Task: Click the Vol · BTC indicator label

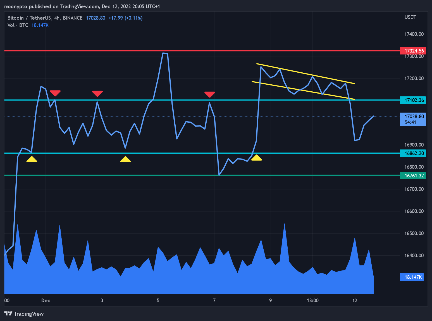Action: [18, 25]
